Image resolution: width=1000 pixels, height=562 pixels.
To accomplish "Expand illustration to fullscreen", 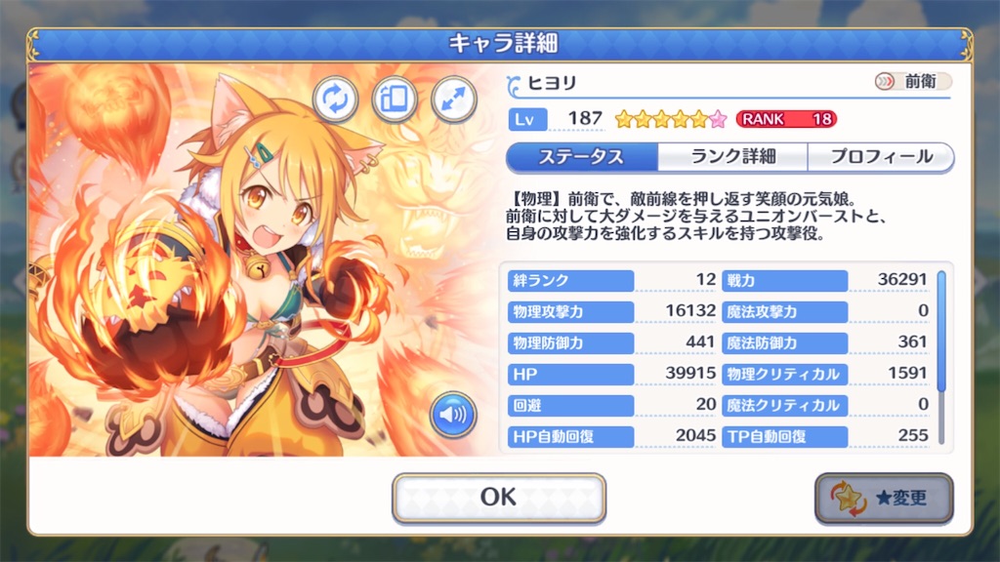I will coord(453,100).
